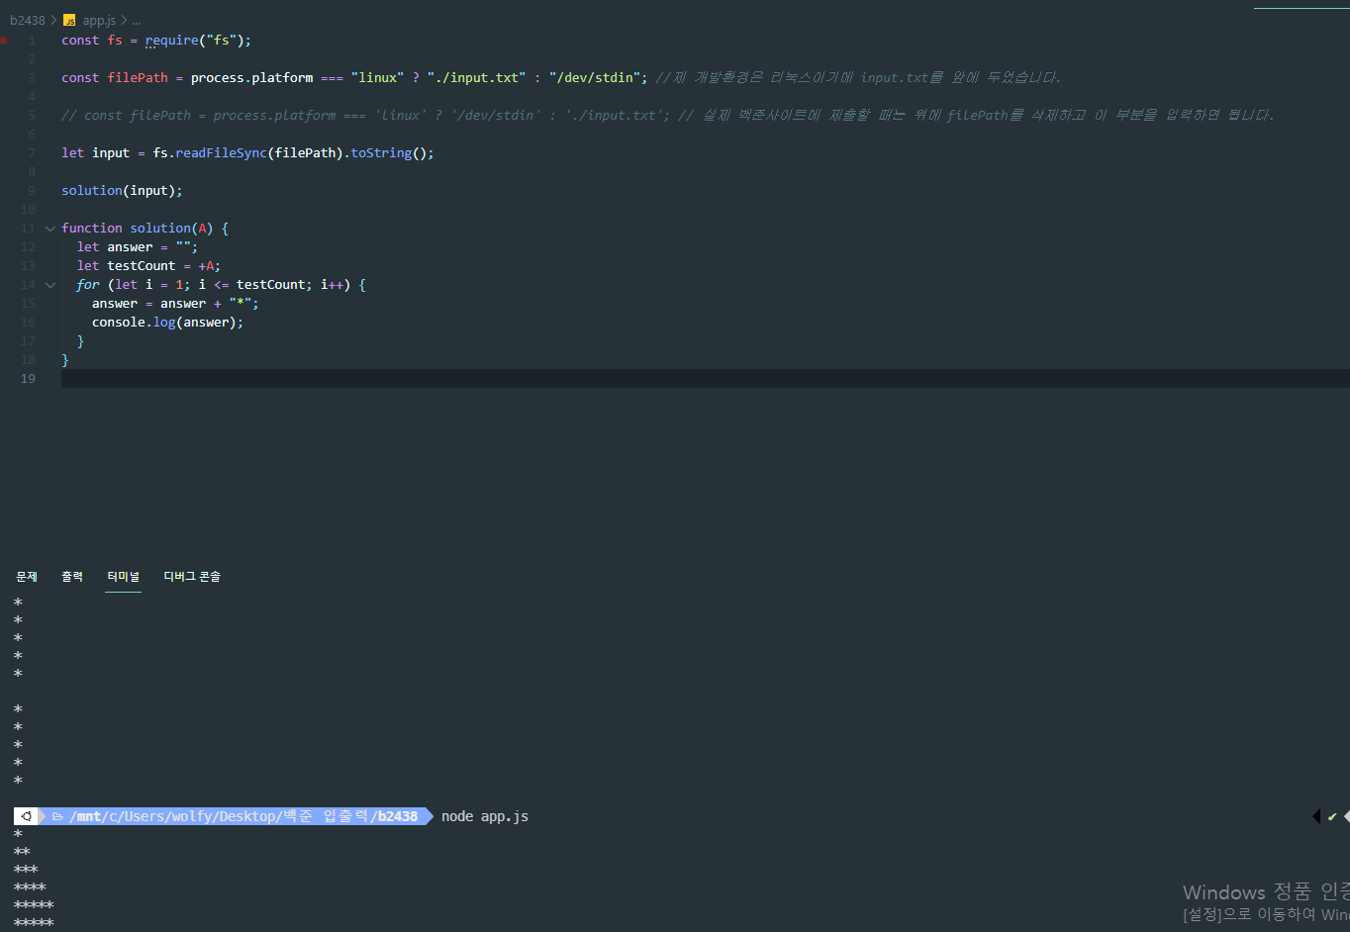Place cursor on empty line 19
Screen dimensions: 1350x932
tap(705, 379)
